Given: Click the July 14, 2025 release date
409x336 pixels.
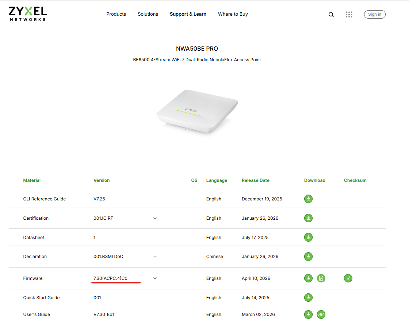Looking at the screenshot, I should [x=255, y=297].
